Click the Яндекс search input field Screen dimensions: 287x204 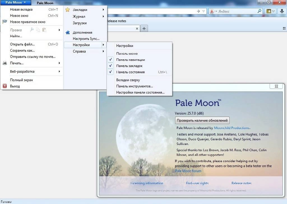coord(237,11)
